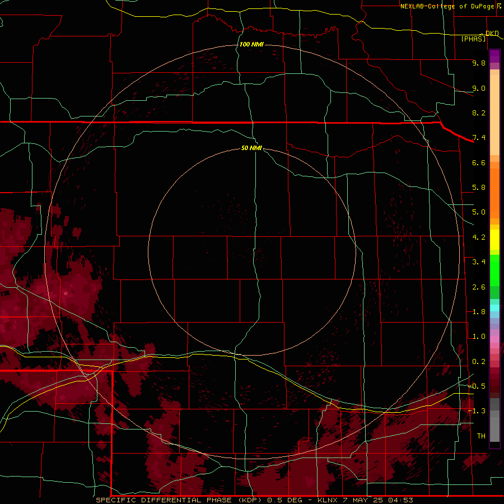Viewport: 504px width, 504px height.
Task: Click the 4.2 value on the scale
Action: tap(479, 237)
